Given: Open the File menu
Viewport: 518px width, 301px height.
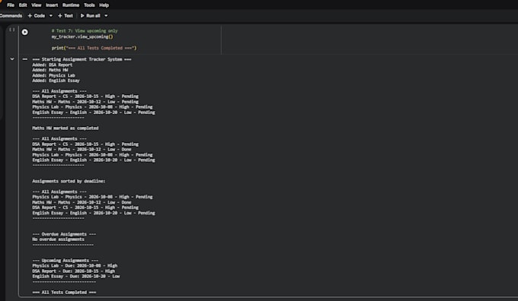Looking at the screenshot, I should tap(11, 5).
